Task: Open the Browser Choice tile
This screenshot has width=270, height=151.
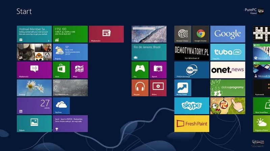Action: [183, 34]
